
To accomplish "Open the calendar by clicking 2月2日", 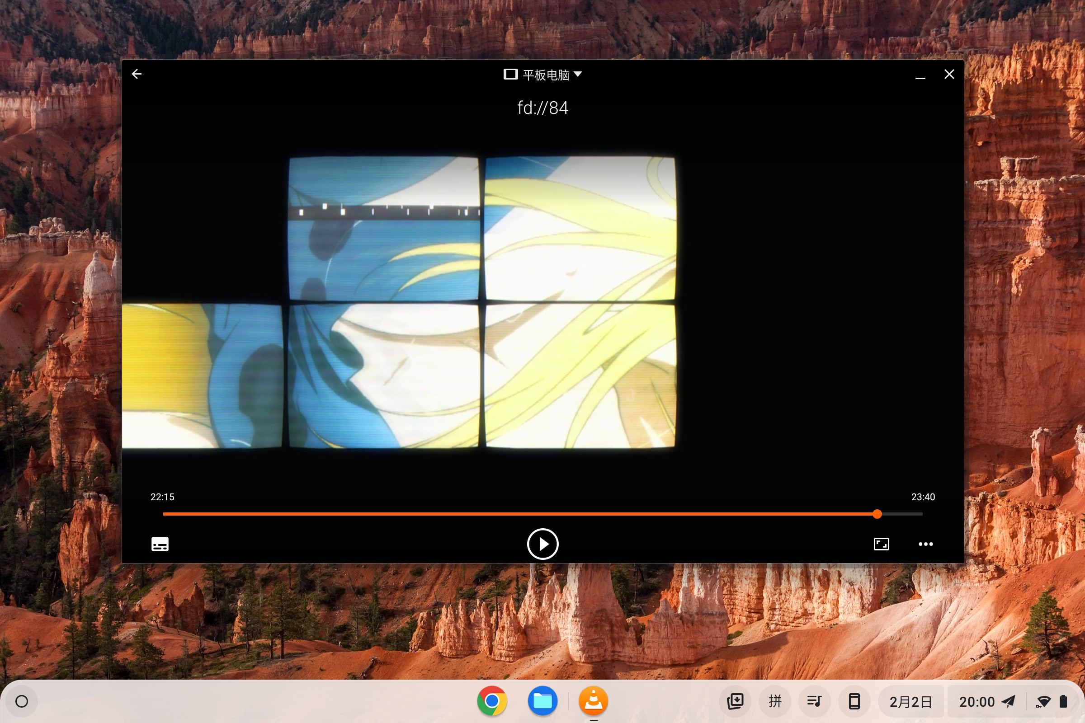I will 910,701.
